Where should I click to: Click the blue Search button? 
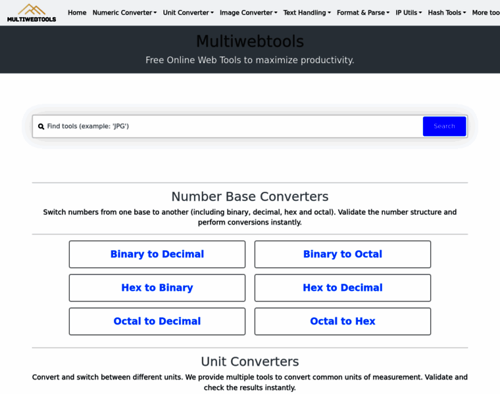click(x=444, y=126)
